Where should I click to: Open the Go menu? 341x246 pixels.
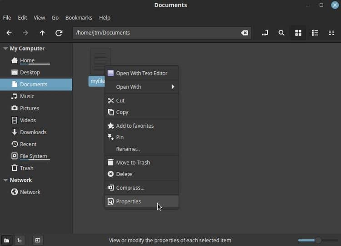(55, 18)
